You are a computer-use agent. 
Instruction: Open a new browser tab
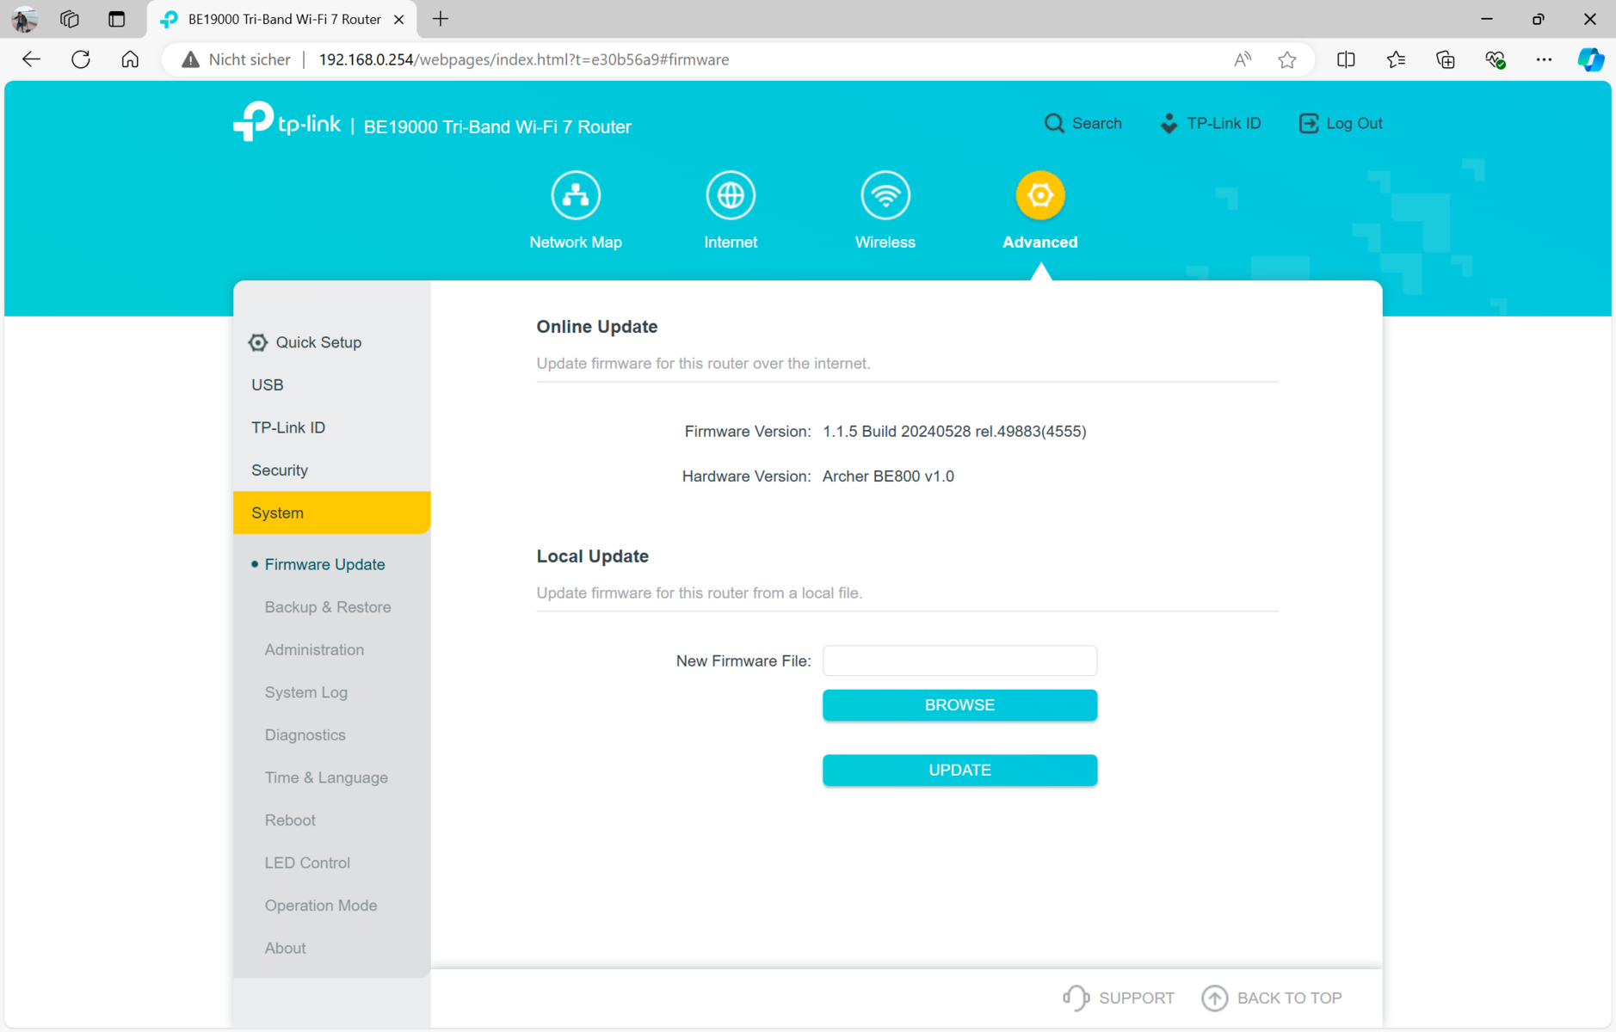tap(441, 19)
